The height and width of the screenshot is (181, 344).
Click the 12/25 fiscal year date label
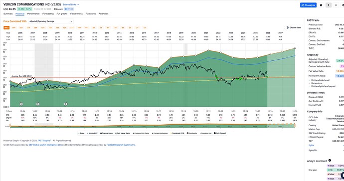tap(258, 111)
